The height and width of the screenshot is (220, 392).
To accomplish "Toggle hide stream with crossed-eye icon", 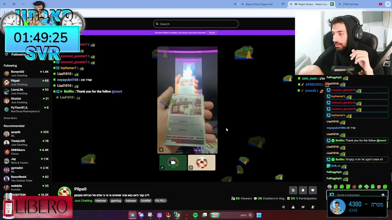I will 303,207.
